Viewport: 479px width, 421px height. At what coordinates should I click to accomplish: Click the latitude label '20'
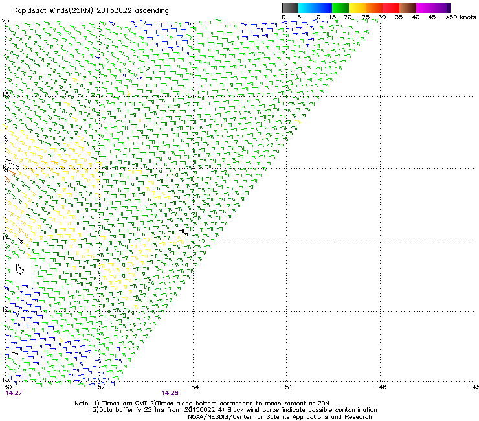5,21
